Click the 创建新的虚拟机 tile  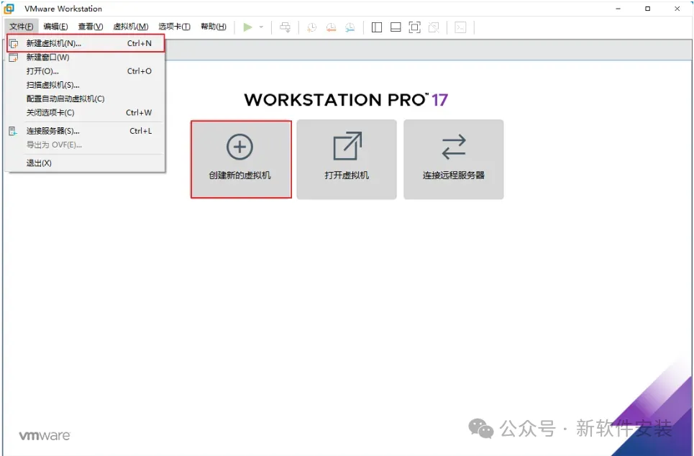point(241,160)
